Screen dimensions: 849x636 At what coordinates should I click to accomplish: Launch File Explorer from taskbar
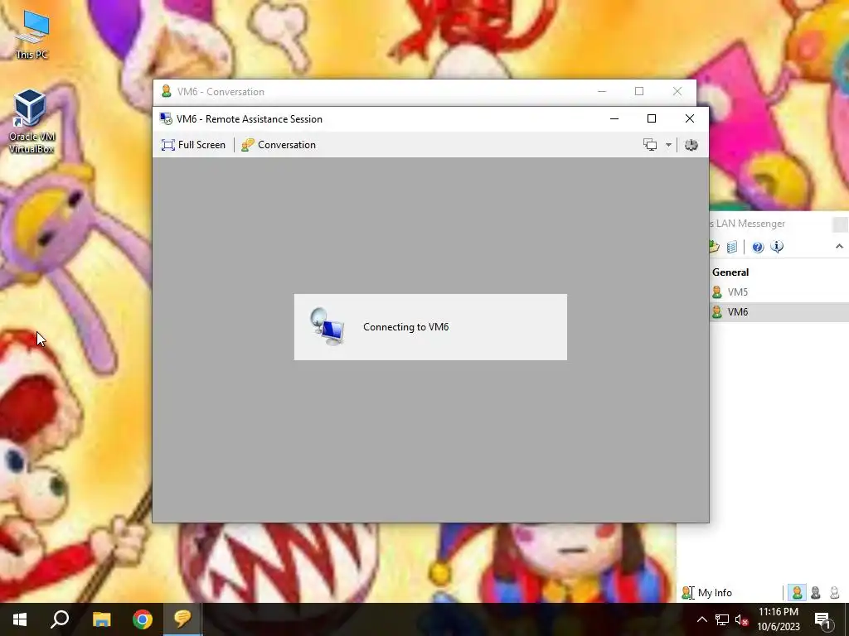point(101,619)
